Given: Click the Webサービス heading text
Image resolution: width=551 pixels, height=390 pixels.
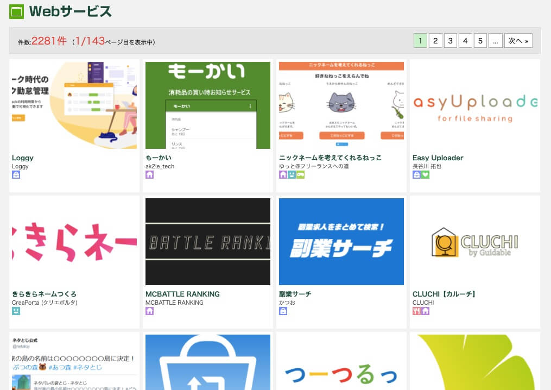Looking at the screenshot, I should (70, 11).
